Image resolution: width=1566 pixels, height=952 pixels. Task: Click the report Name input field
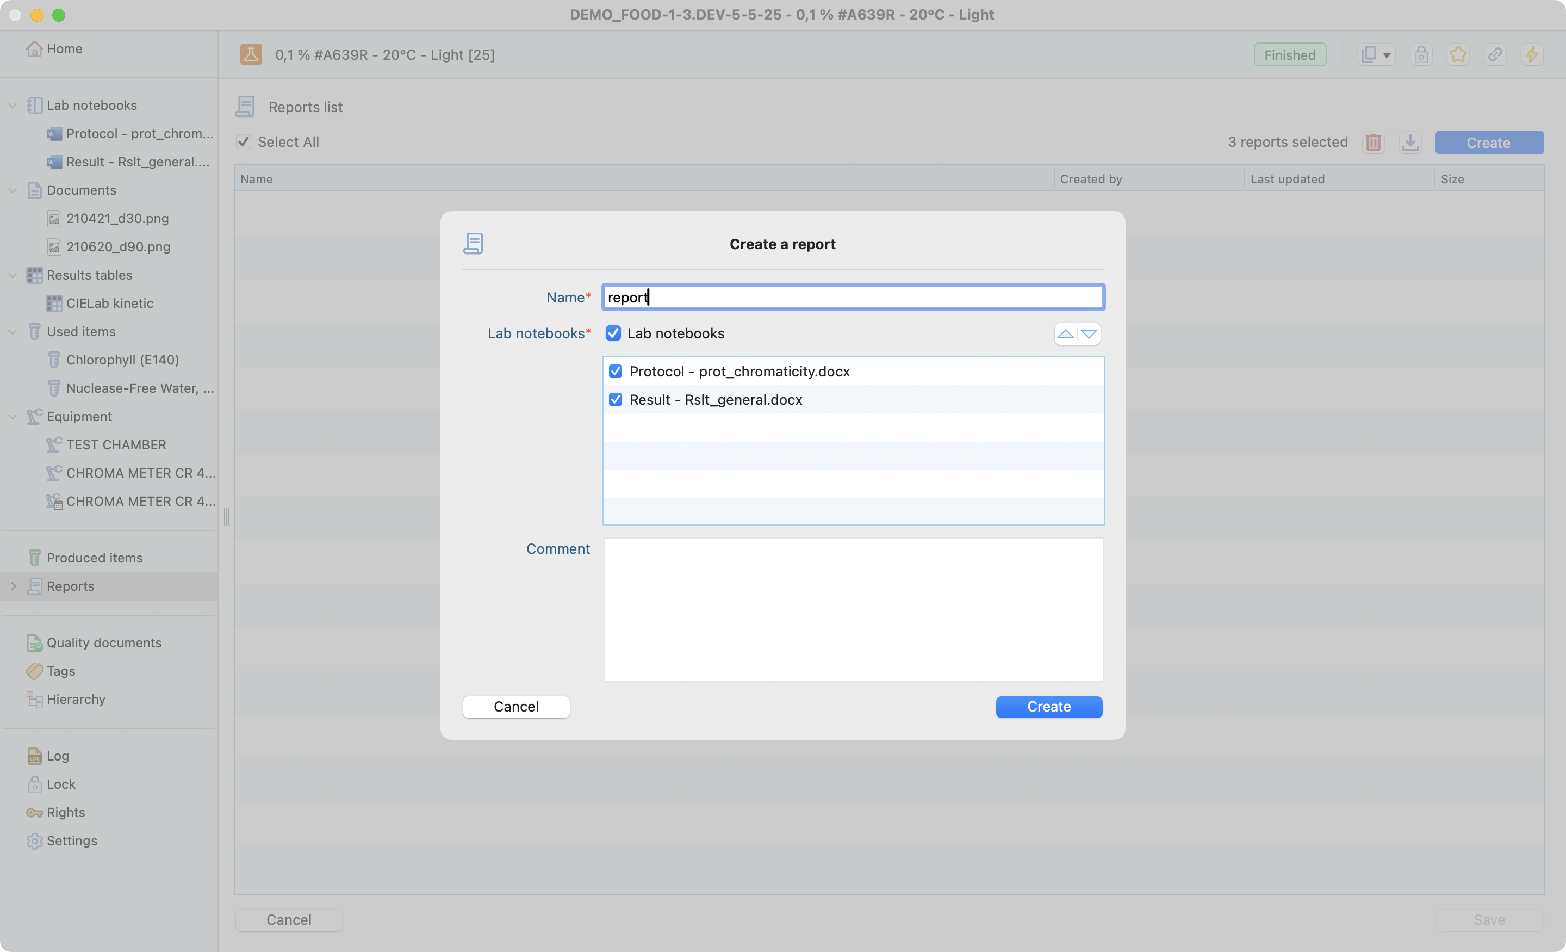(x=852, y=297)
